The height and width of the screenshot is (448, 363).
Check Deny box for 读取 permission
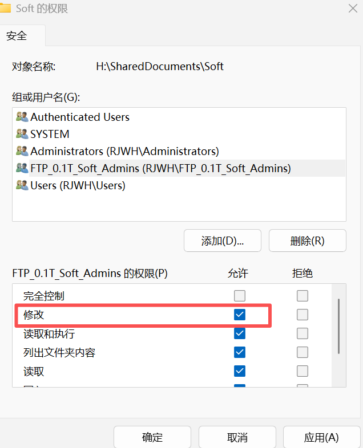pos(302,371)
